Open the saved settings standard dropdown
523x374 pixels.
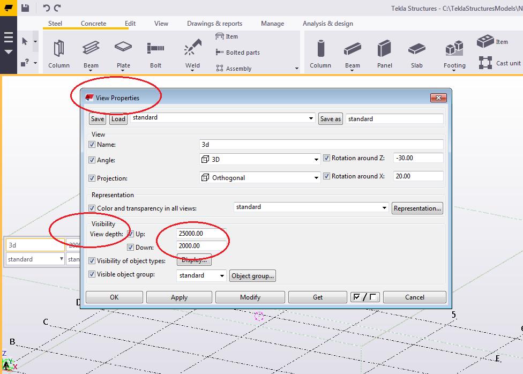pos(311,118)
